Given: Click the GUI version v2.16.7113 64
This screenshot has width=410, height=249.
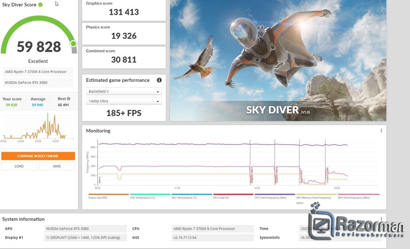Looking at the screenshot, I should [213, 237].
